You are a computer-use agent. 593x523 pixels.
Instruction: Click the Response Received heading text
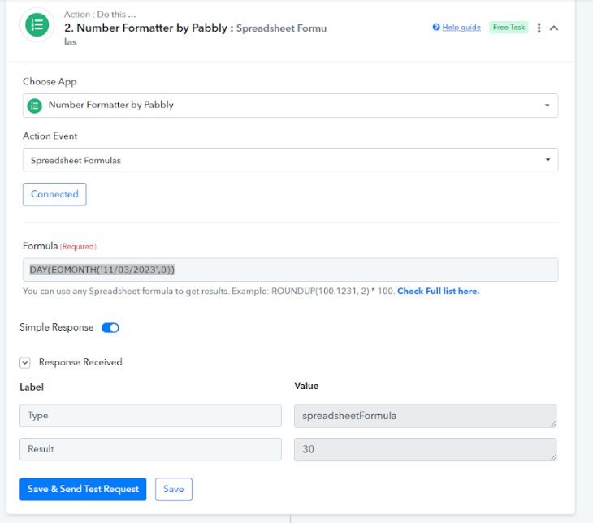[80, 362]
